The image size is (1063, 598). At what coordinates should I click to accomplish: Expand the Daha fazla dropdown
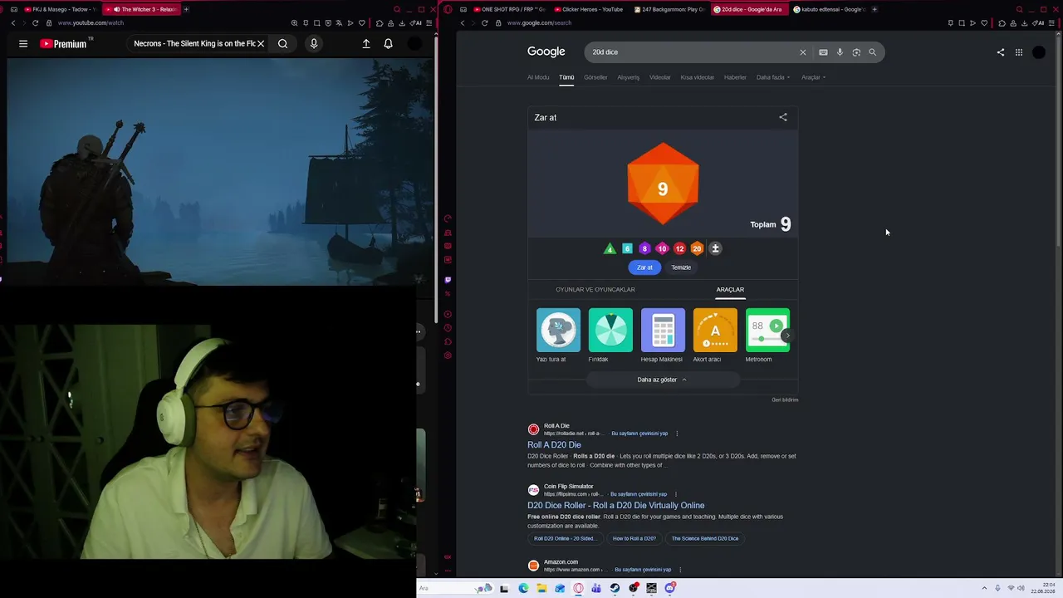click(x=772, y=77)
